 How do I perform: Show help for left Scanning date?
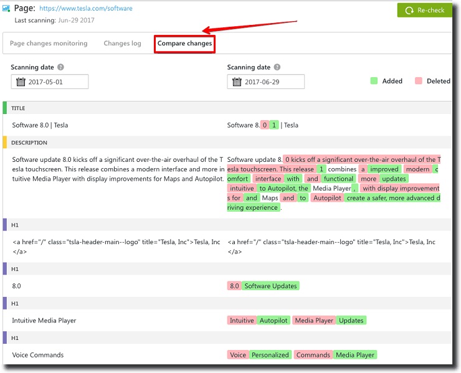pos(60,67)
